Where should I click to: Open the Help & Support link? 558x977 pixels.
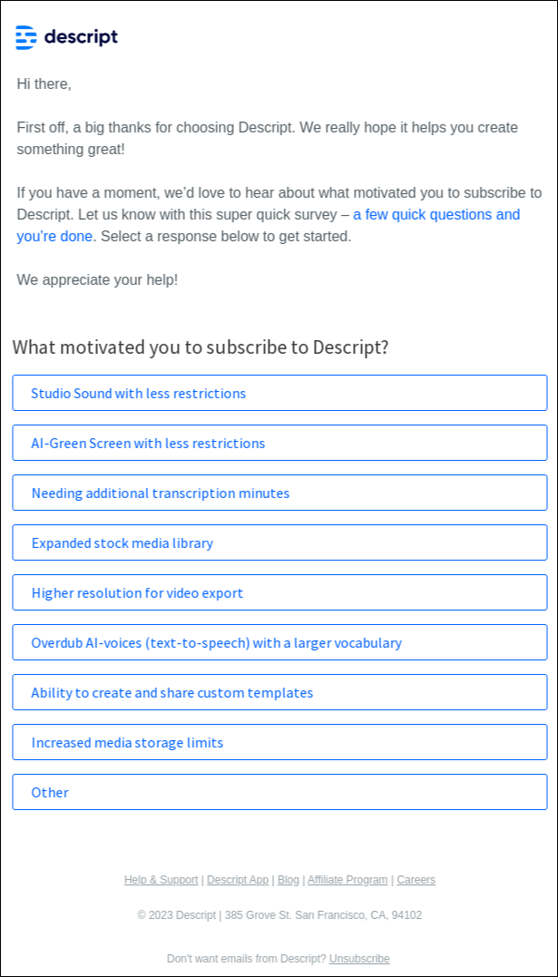pos(161,879)
